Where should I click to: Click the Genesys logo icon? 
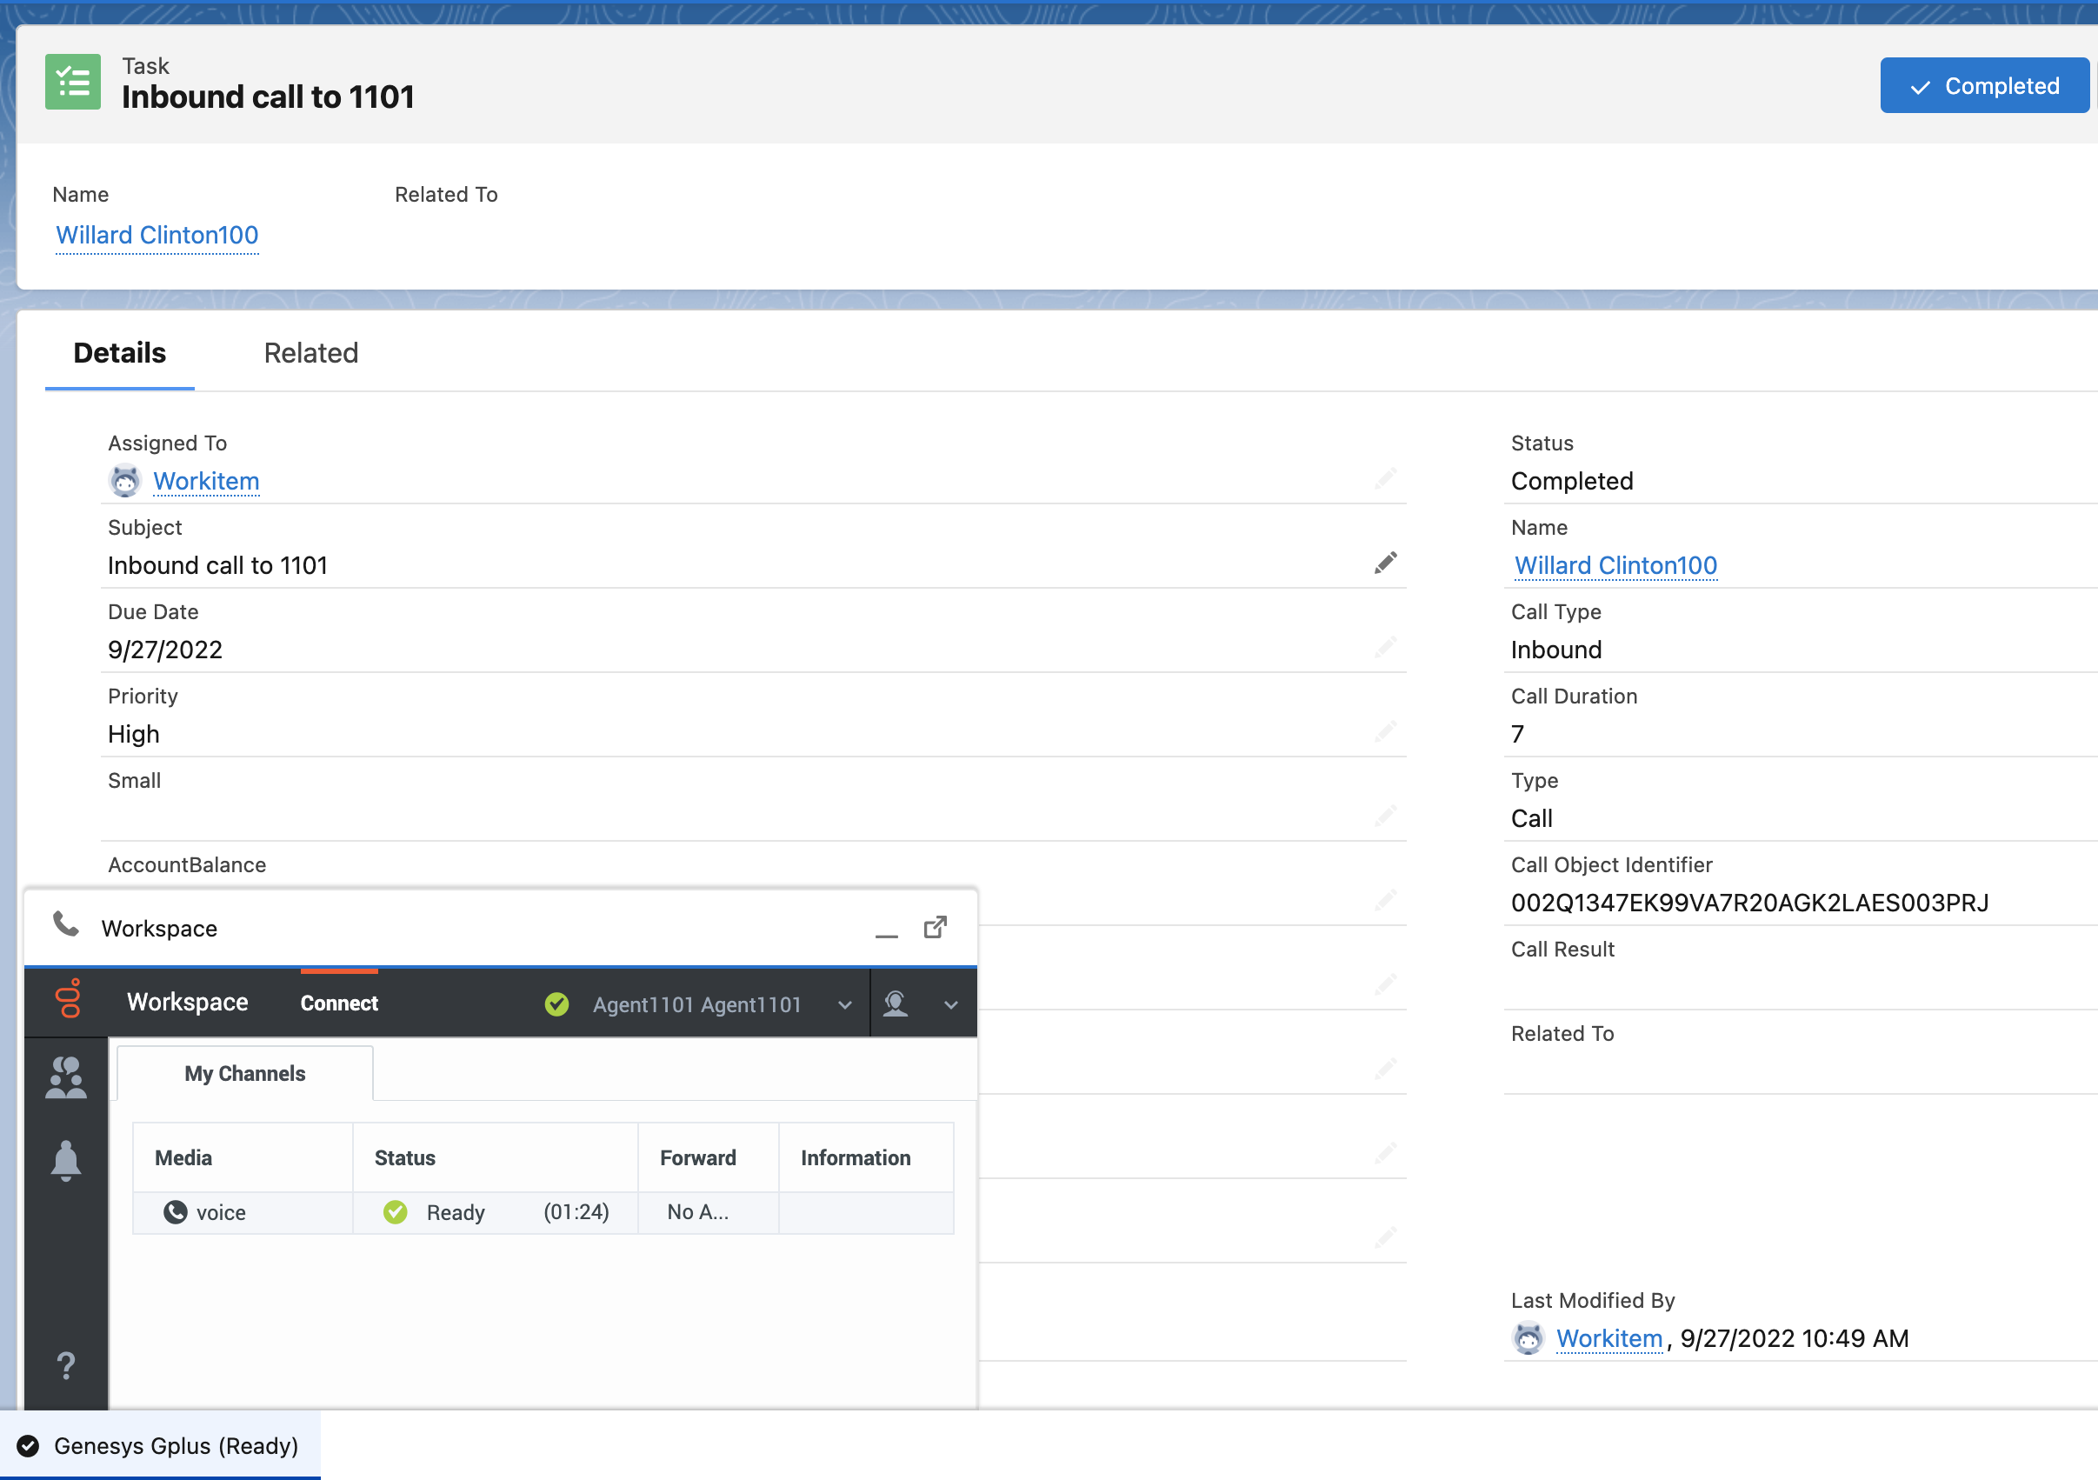pos(69,998)
